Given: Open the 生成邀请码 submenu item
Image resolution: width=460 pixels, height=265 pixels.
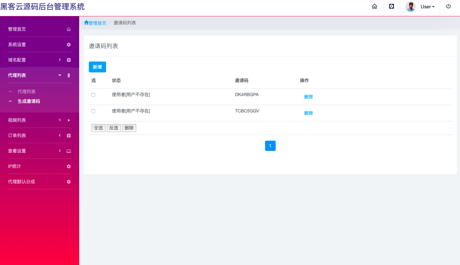Looking at the screenshot, I should tap(29, 101).
